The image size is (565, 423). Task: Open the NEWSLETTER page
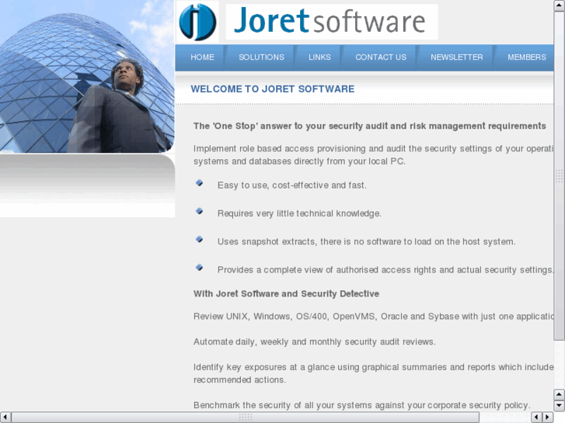click(x=456, y=57)
